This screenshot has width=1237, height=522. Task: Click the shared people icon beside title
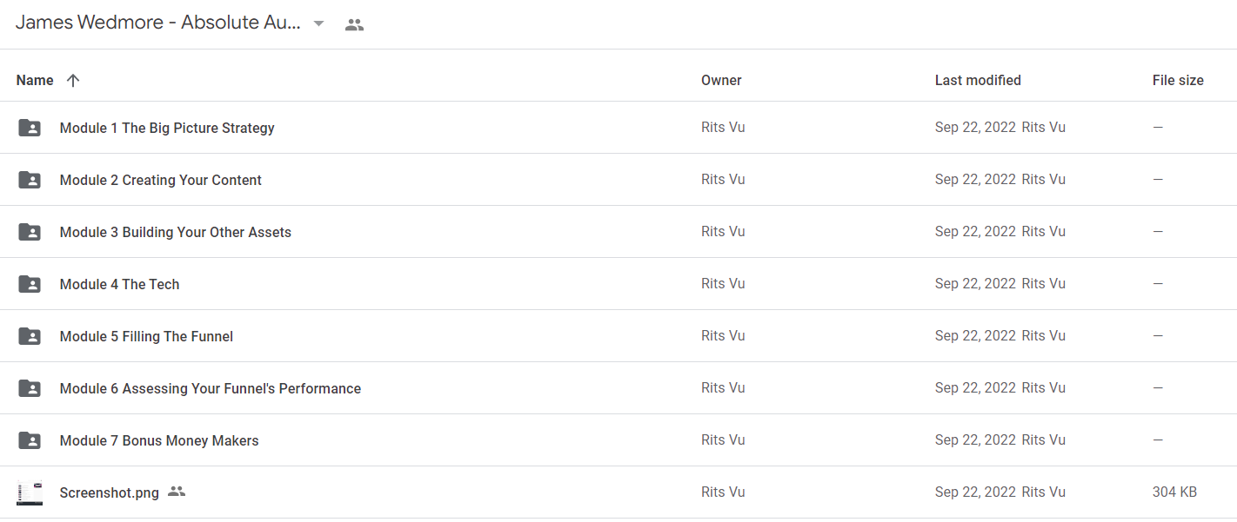point(354,24)
